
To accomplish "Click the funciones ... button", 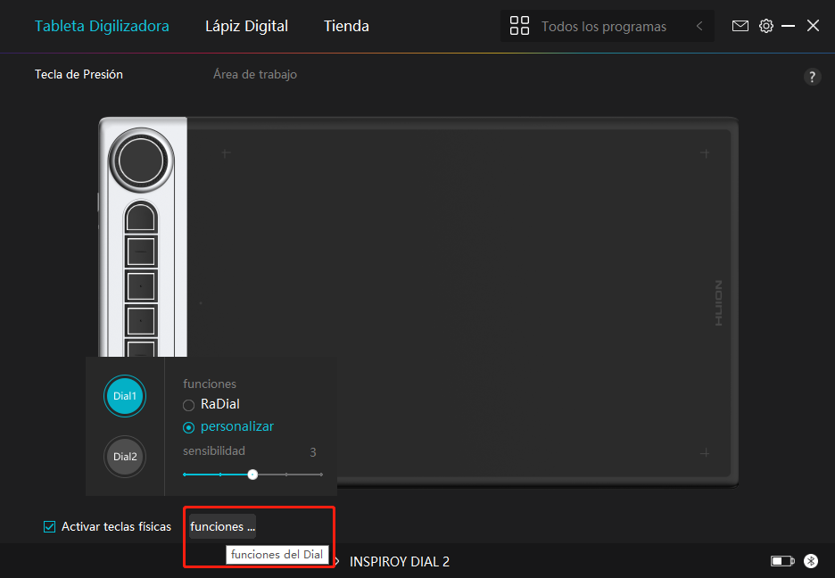I will click(222, 526).
